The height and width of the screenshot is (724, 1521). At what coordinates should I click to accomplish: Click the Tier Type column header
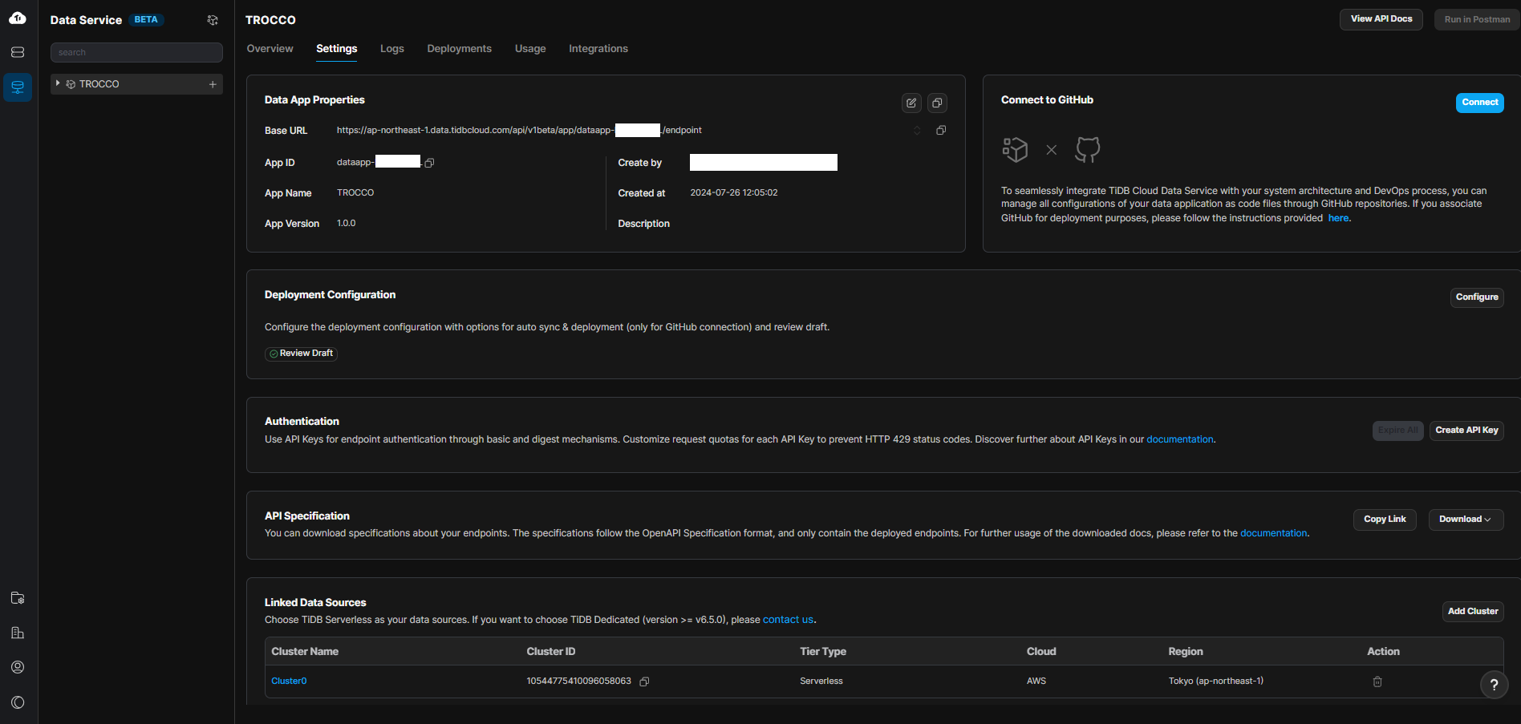[823, 652]
